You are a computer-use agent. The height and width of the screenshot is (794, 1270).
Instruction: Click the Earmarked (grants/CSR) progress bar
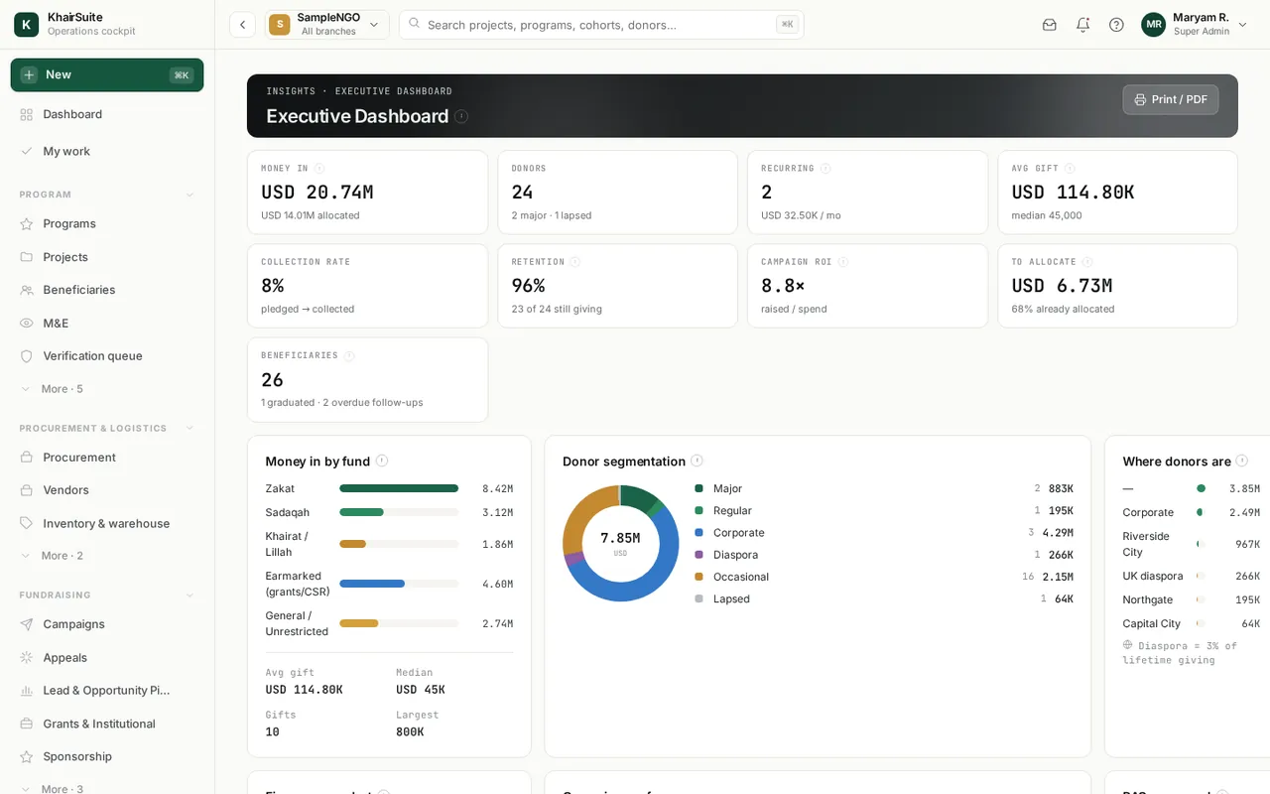pos(399,584)
